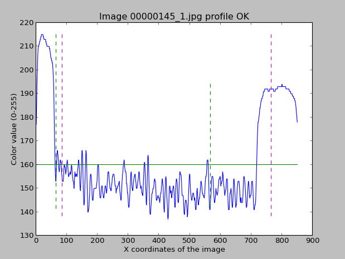
Task: Click the 700 tick label on x-axis
Action: pyautogui.click(x=251, y=241)
